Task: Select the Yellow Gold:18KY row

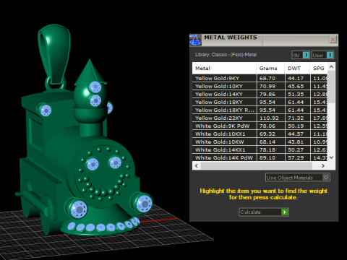Action: pyautogui.click(x=260, y=103)
